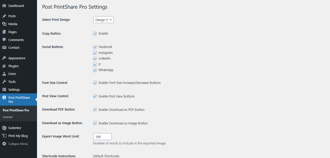Viewport: 330px width, 158px height.
Task: Open the Users menu item
Action: [x=12, y=74]
